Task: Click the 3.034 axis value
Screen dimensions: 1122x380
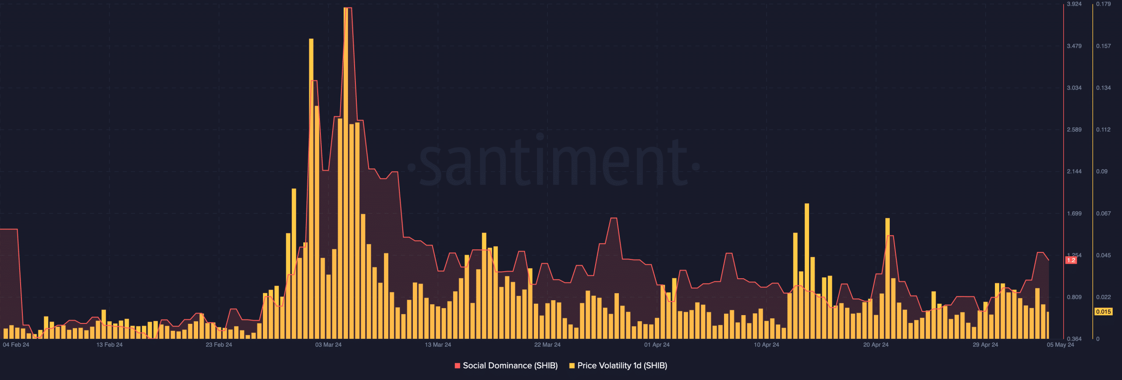Action: [1074, 88]
